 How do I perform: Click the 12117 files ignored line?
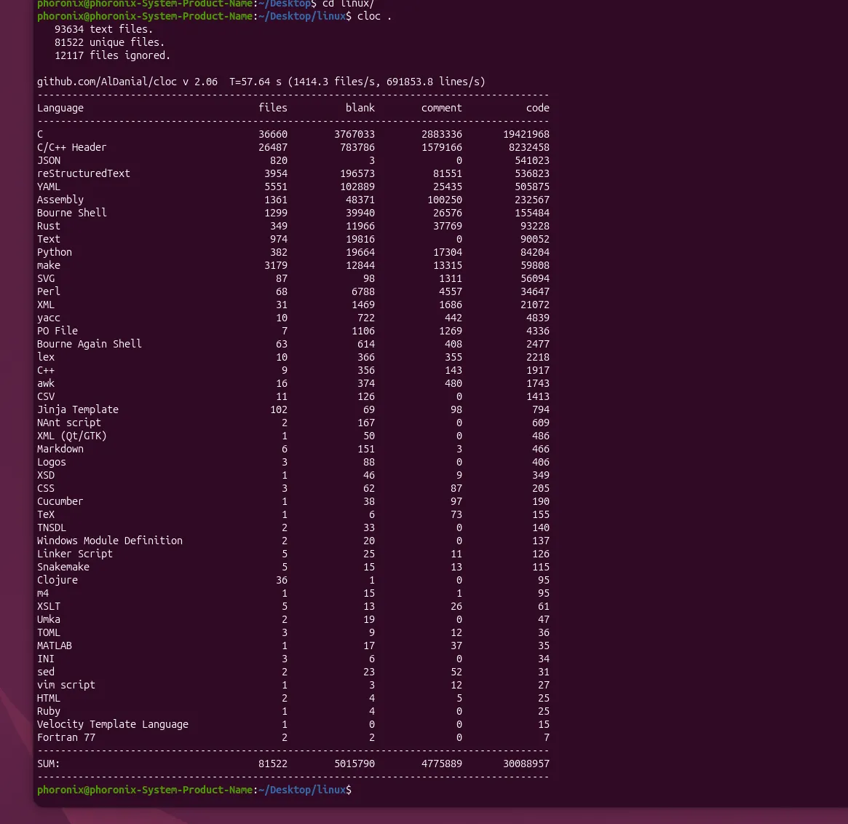click(x=111, y=55)
